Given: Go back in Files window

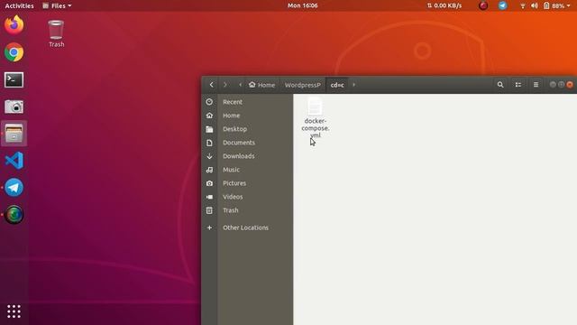Looking at the screenshot, I should (211, 85).
